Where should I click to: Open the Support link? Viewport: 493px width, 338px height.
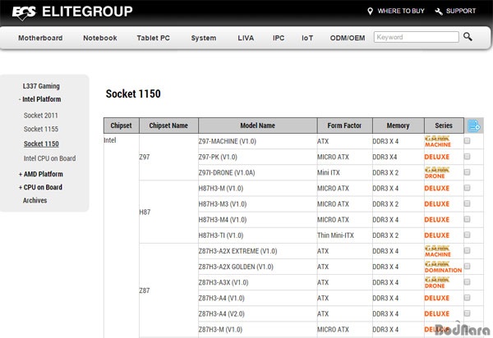pos(461,11)
